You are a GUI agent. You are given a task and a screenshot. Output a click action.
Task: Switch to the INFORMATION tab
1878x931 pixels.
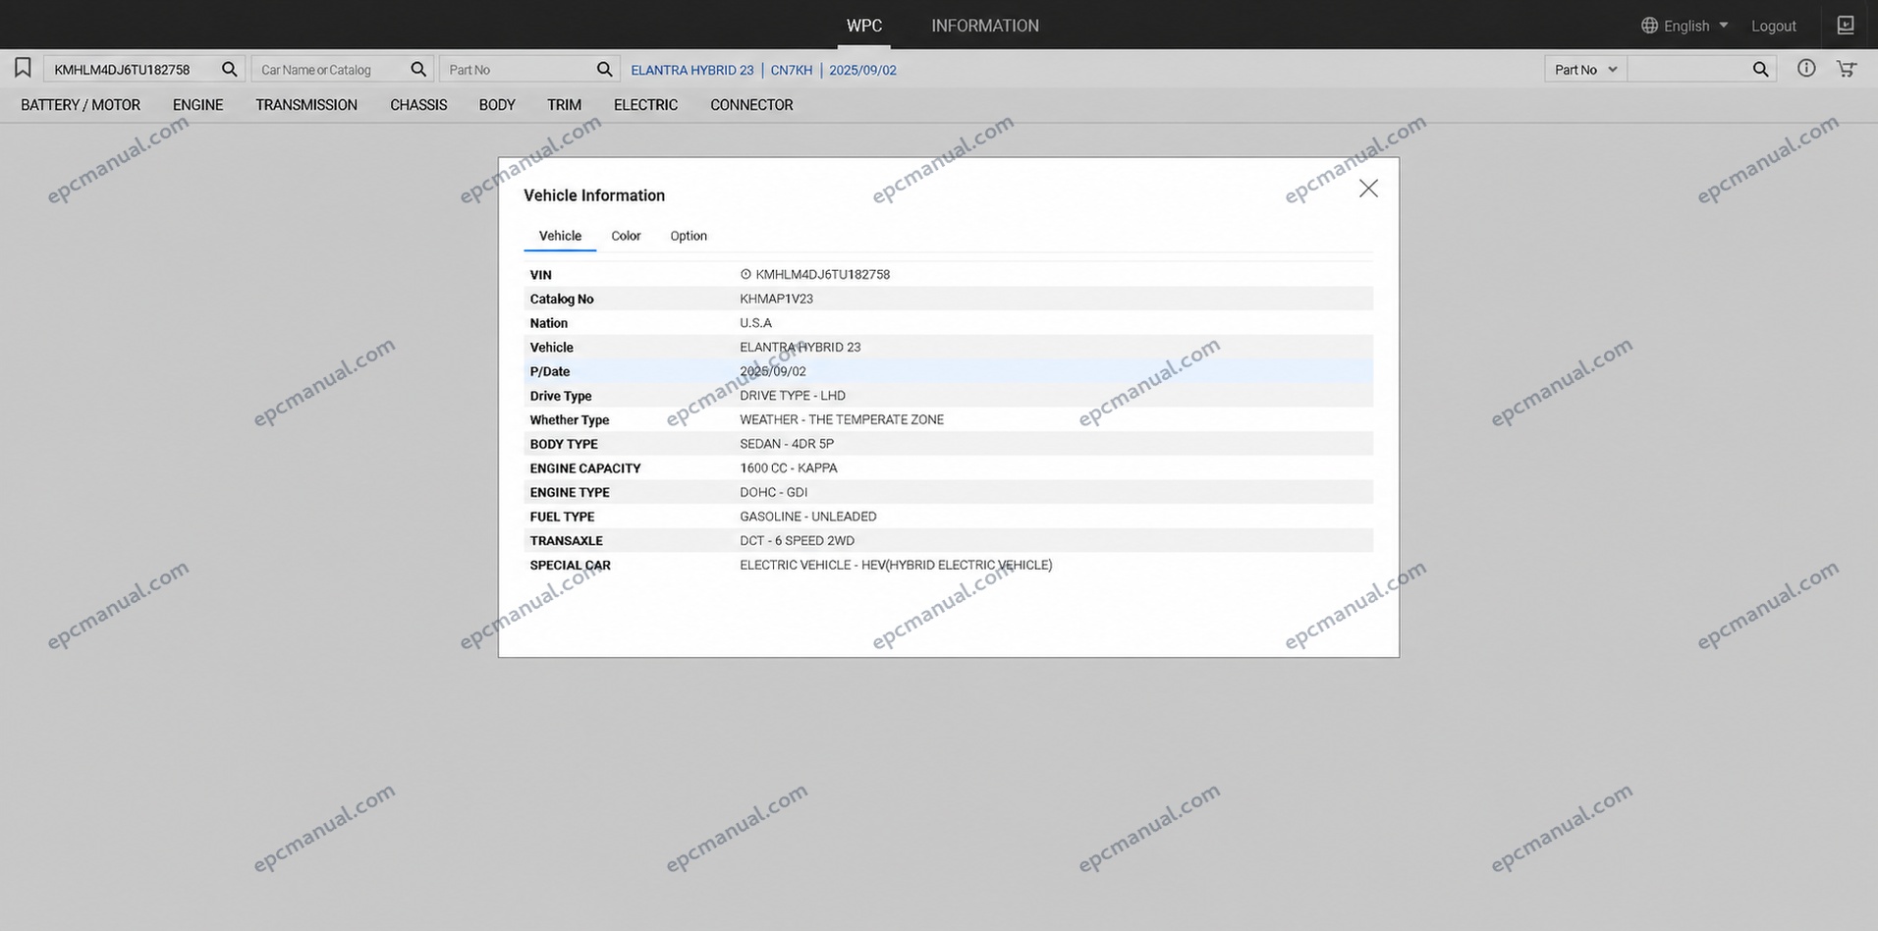click(985, 26)
